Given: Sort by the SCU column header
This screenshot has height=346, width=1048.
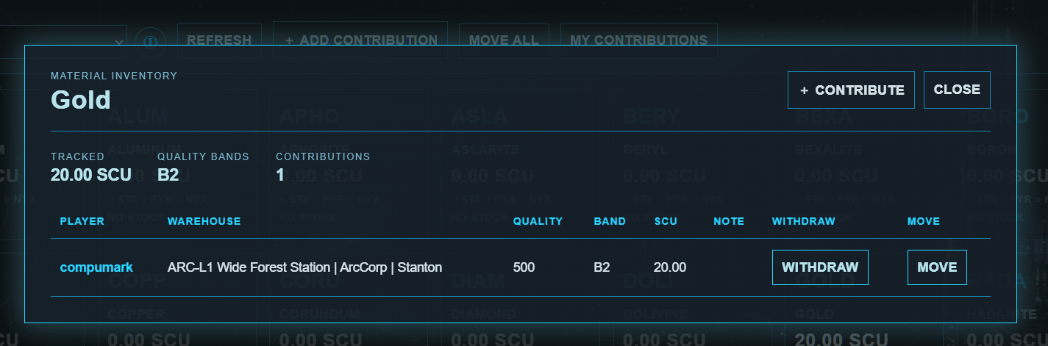Looking at the screenshot, I should pos(666,221).
